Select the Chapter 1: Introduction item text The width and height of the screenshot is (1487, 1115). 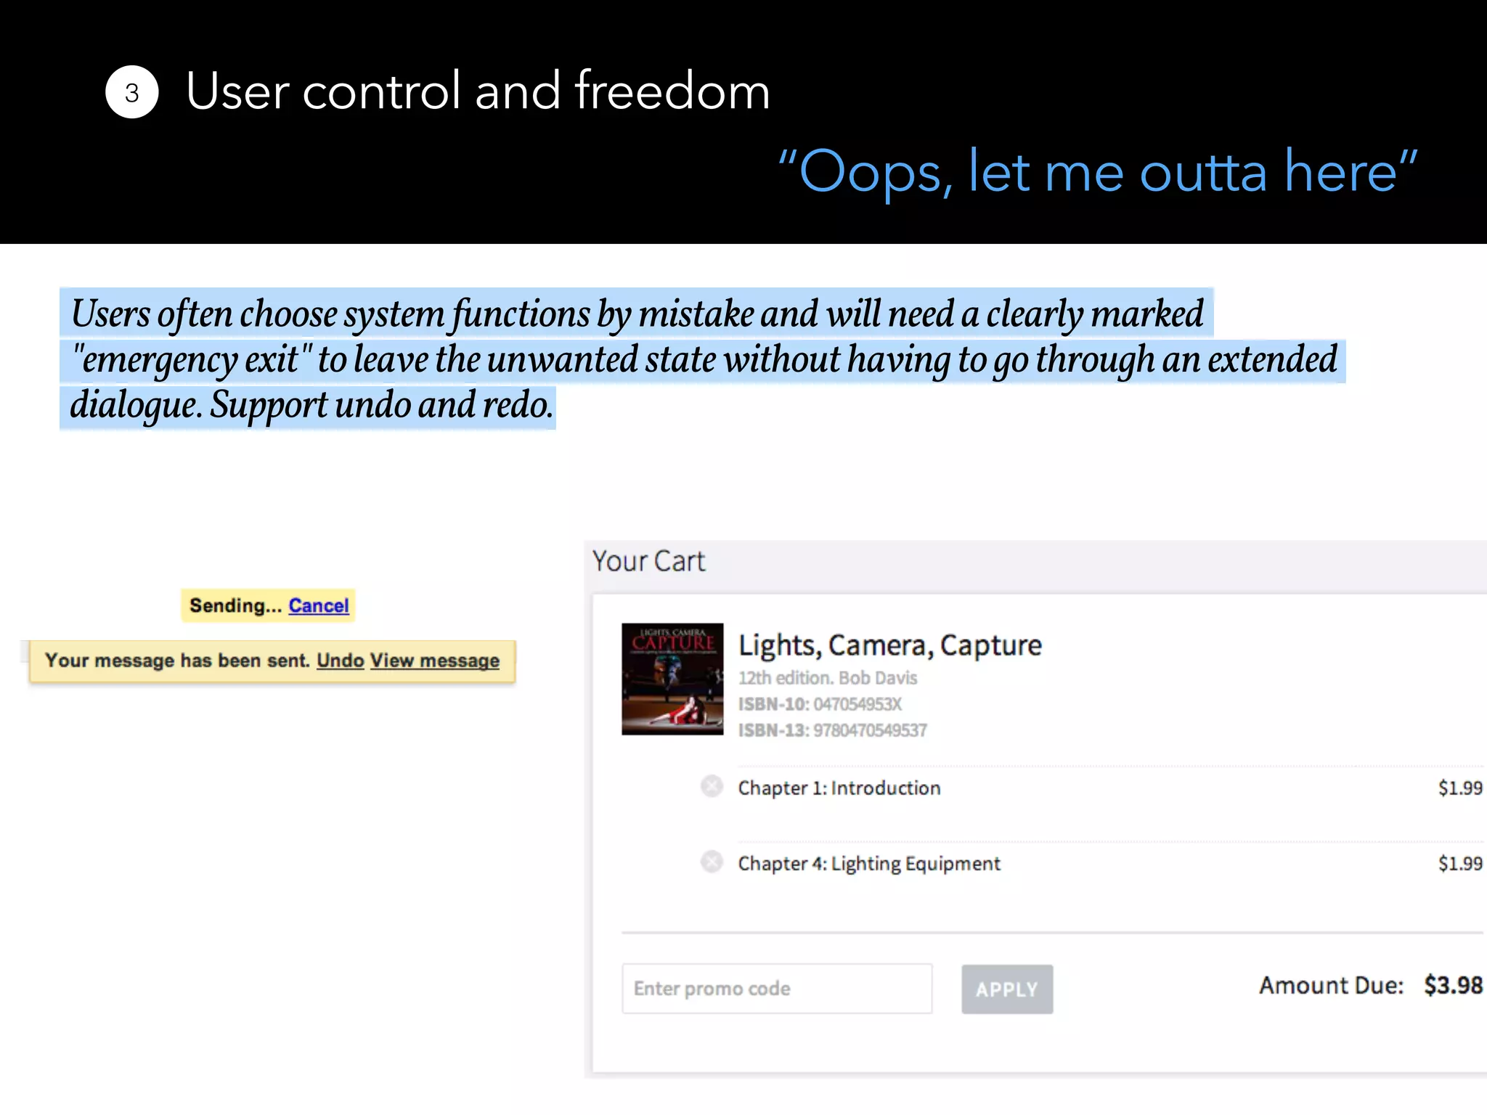(x=839, y=788)
